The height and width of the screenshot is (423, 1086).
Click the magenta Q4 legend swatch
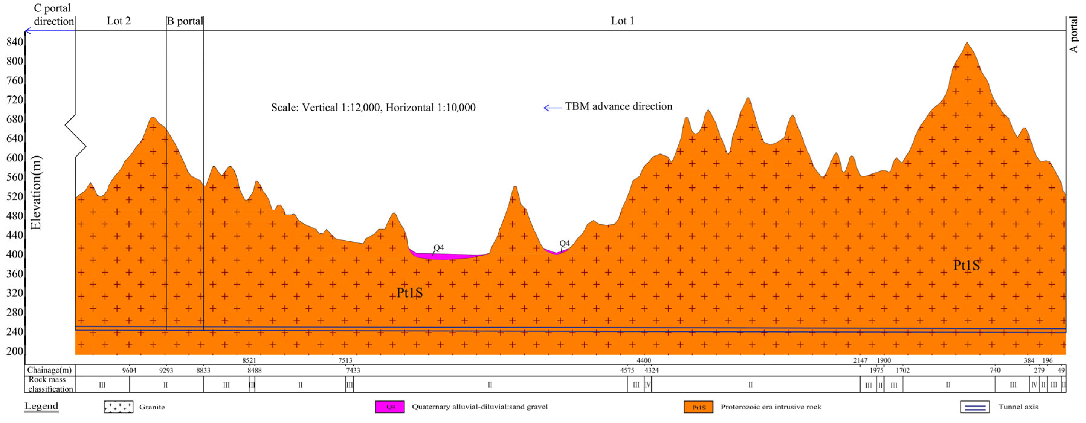point(390,407)
